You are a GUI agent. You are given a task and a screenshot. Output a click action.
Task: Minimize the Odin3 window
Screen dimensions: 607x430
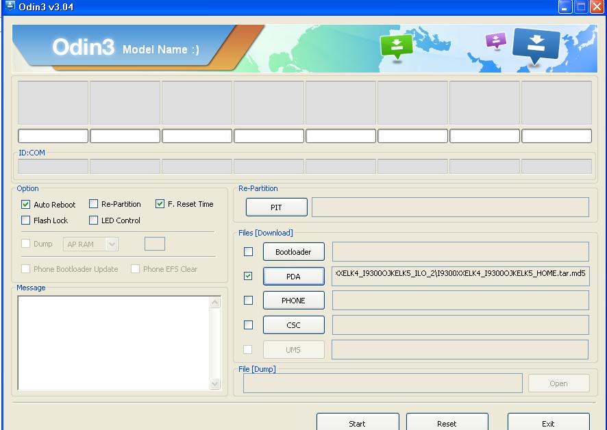(565, 7)
